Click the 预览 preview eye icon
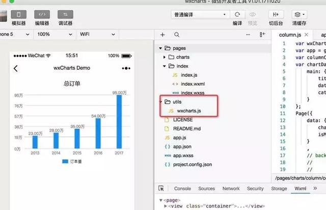Viewport: 326px width, 210px height. point(253,15)
